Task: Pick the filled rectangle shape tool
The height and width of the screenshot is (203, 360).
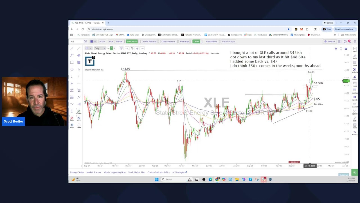Action: pos(79,62)
